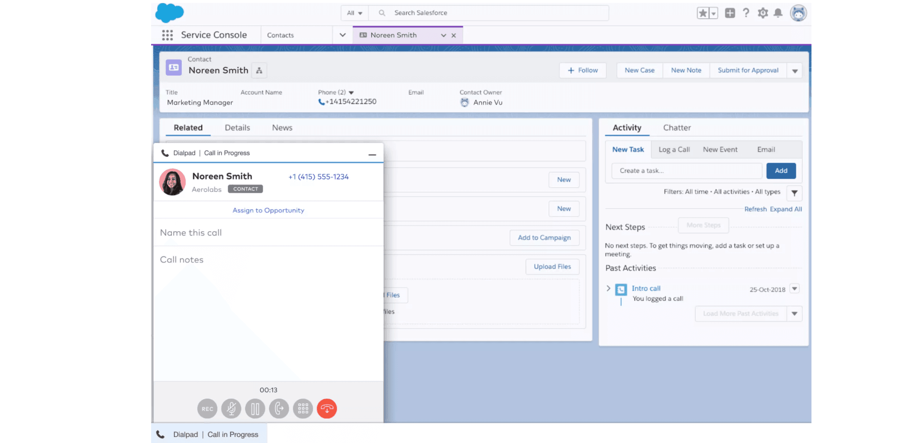This screenshot has height=443, width=911.
Task: View notifications via the bell icon
Action: (778, 13)
